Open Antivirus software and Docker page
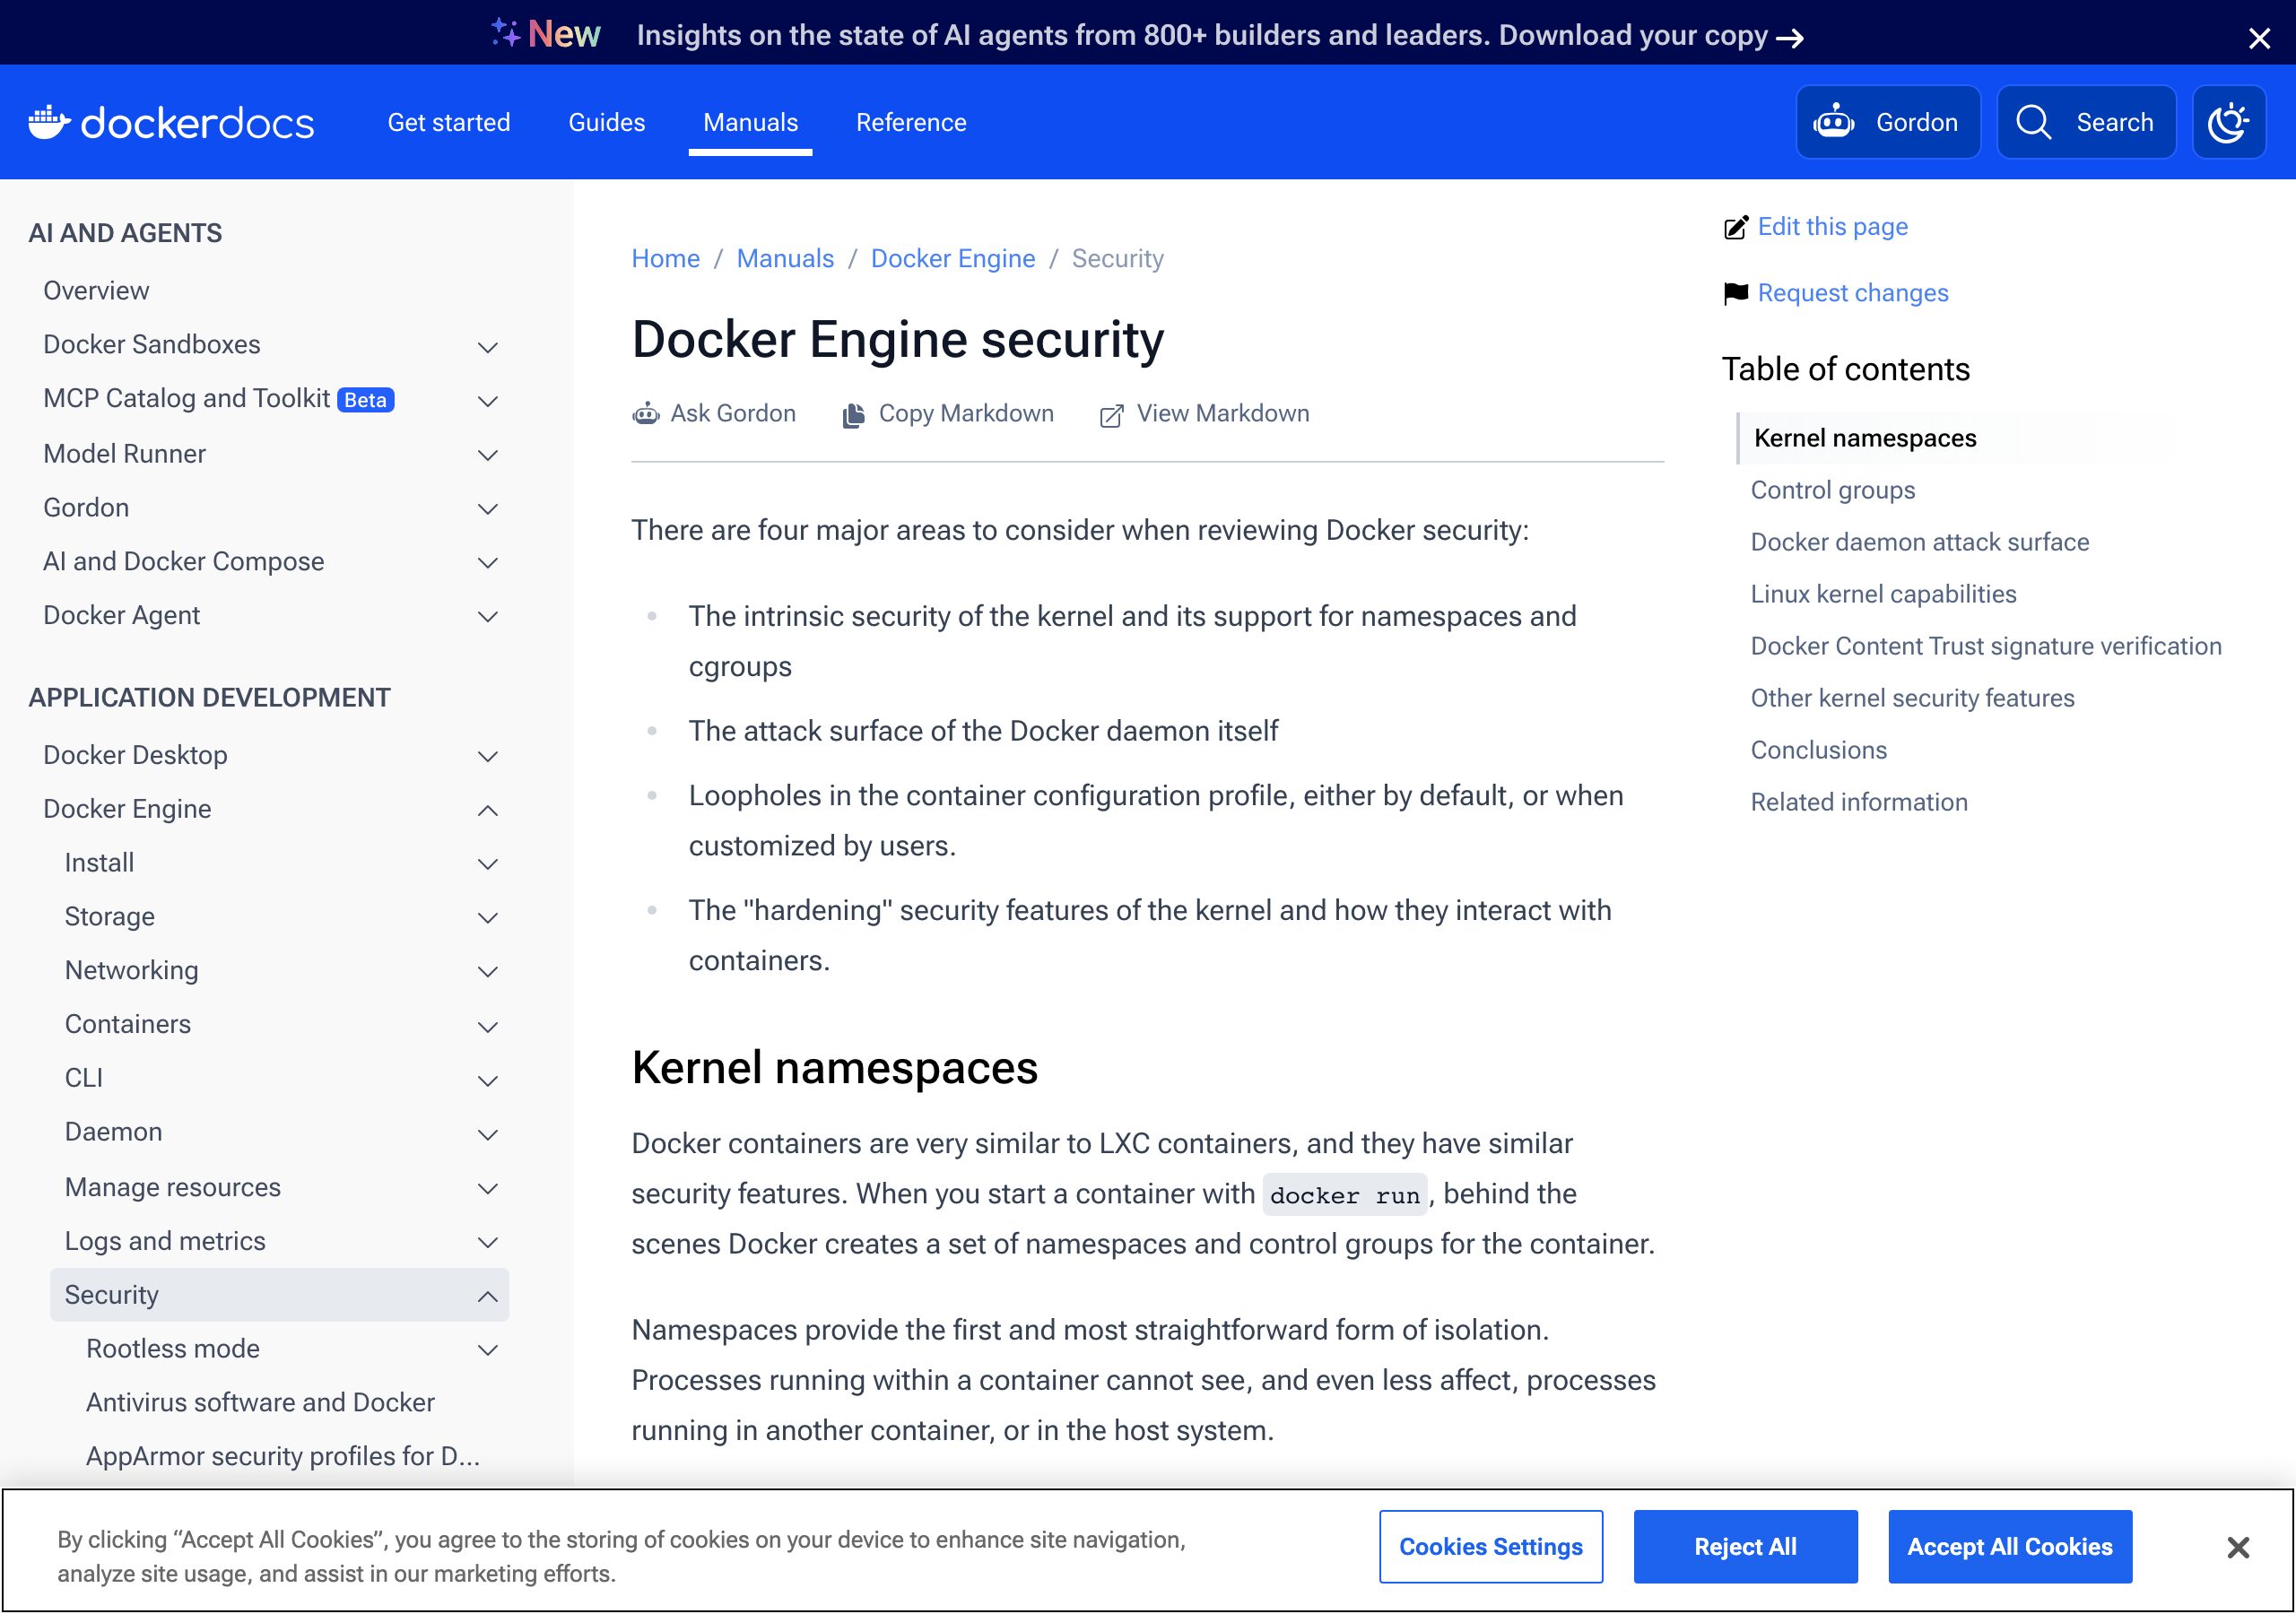The width and height of the screenshot is (2296, 1614). pyautogui.click(x=260, y=1403)
